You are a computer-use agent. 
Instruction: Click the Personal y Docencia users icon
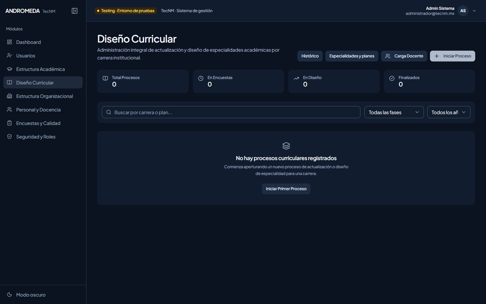(x=9, y=109)
